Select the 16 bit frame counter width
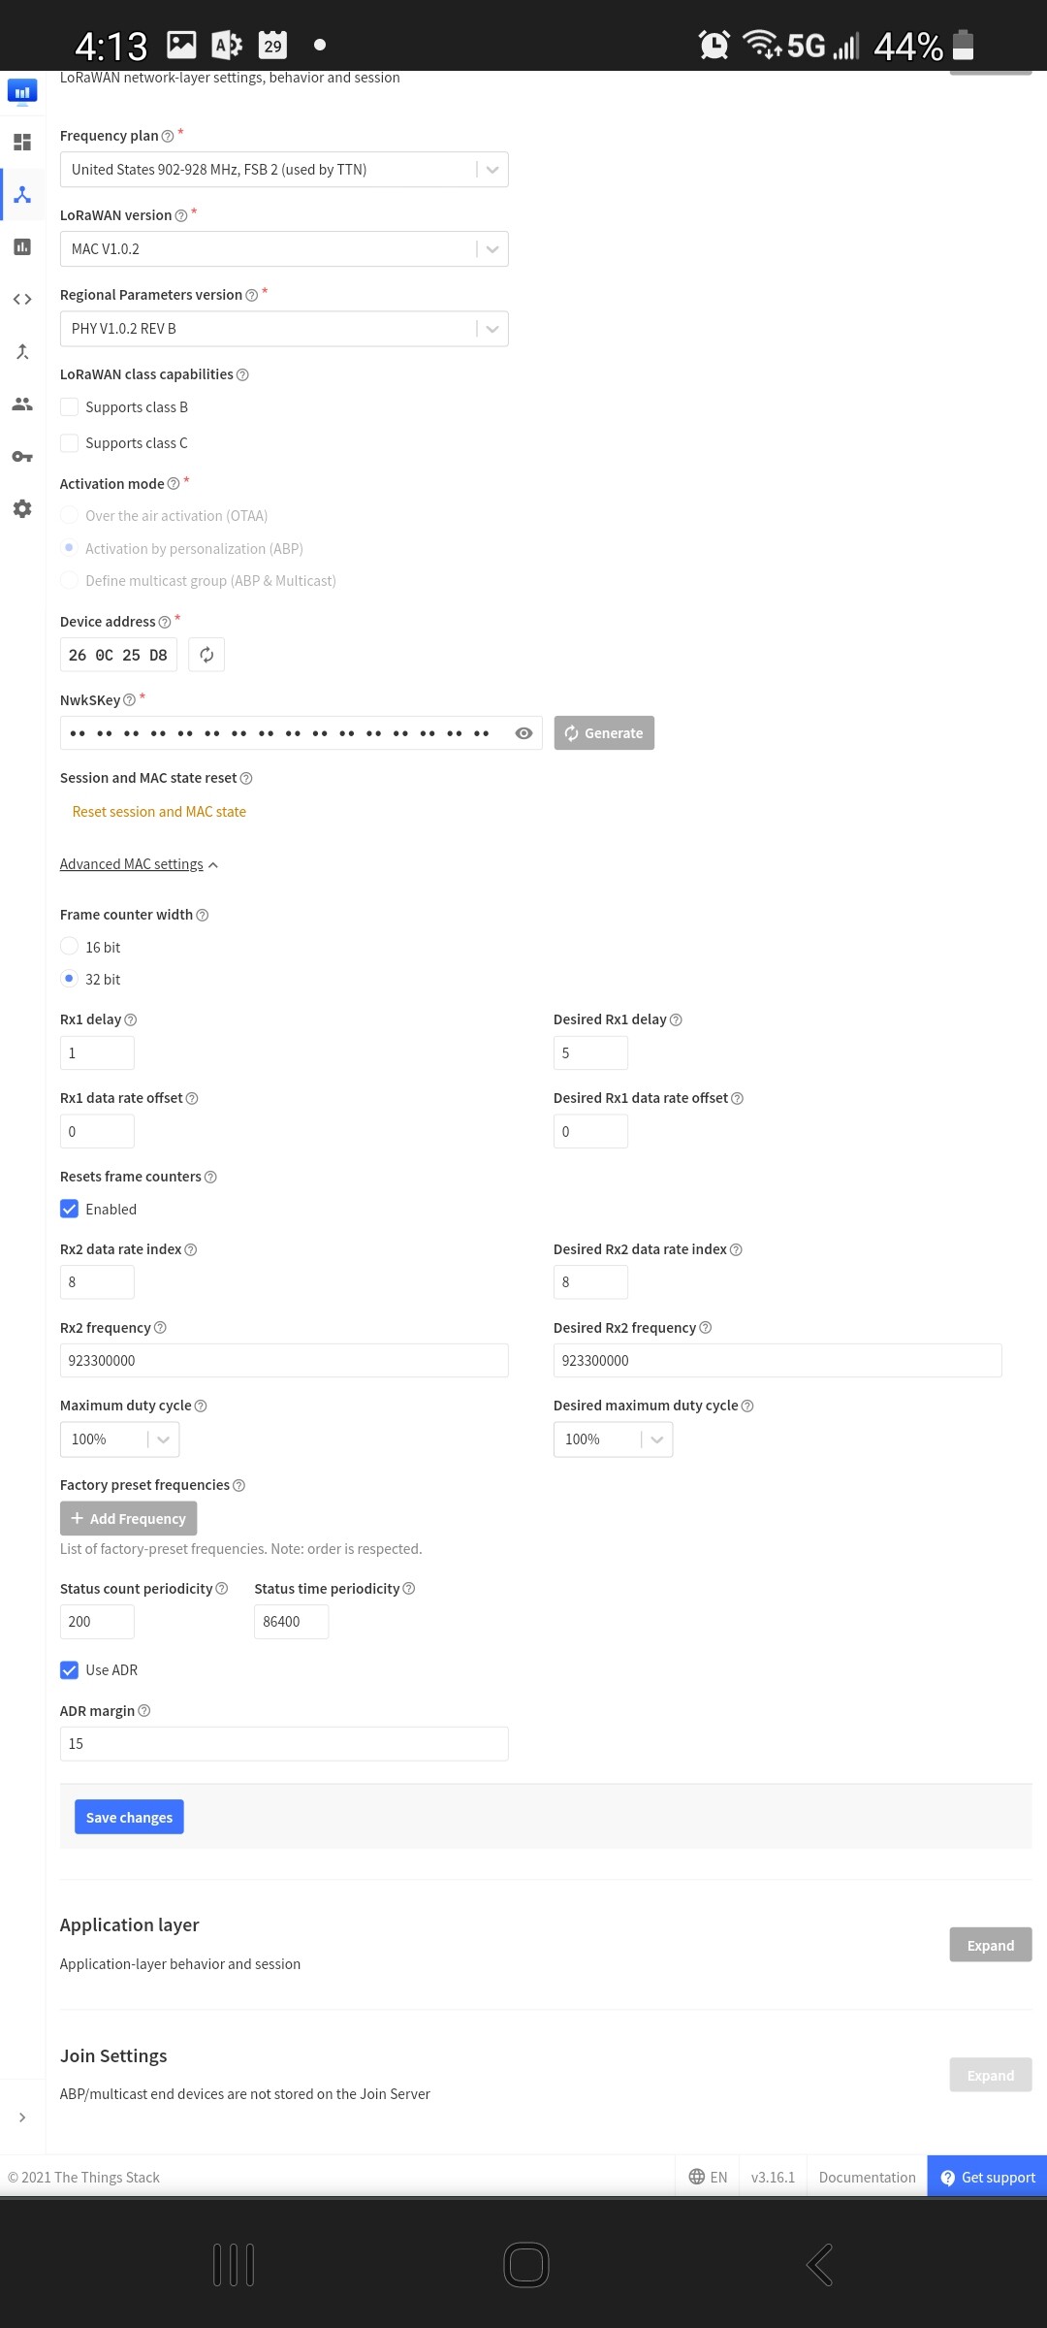This screenshot has width=1047, height=2328. click(x=69, y=946)
